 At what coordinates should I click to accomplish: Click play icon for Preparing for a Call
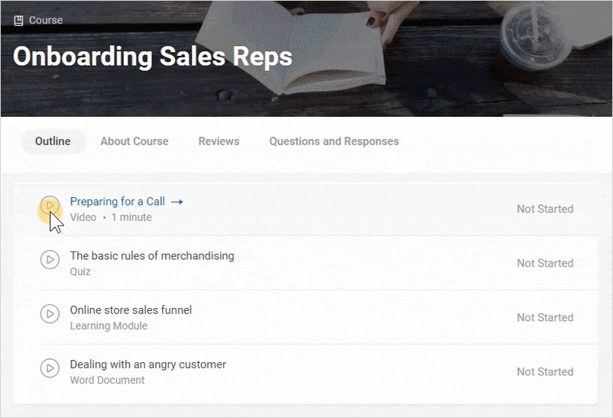pos(50,205)
